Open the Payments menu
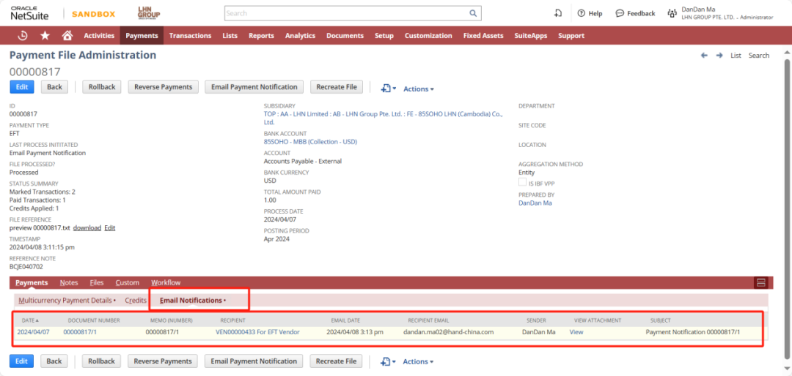This screenshot has height=376, width=792. pos(142,36)
